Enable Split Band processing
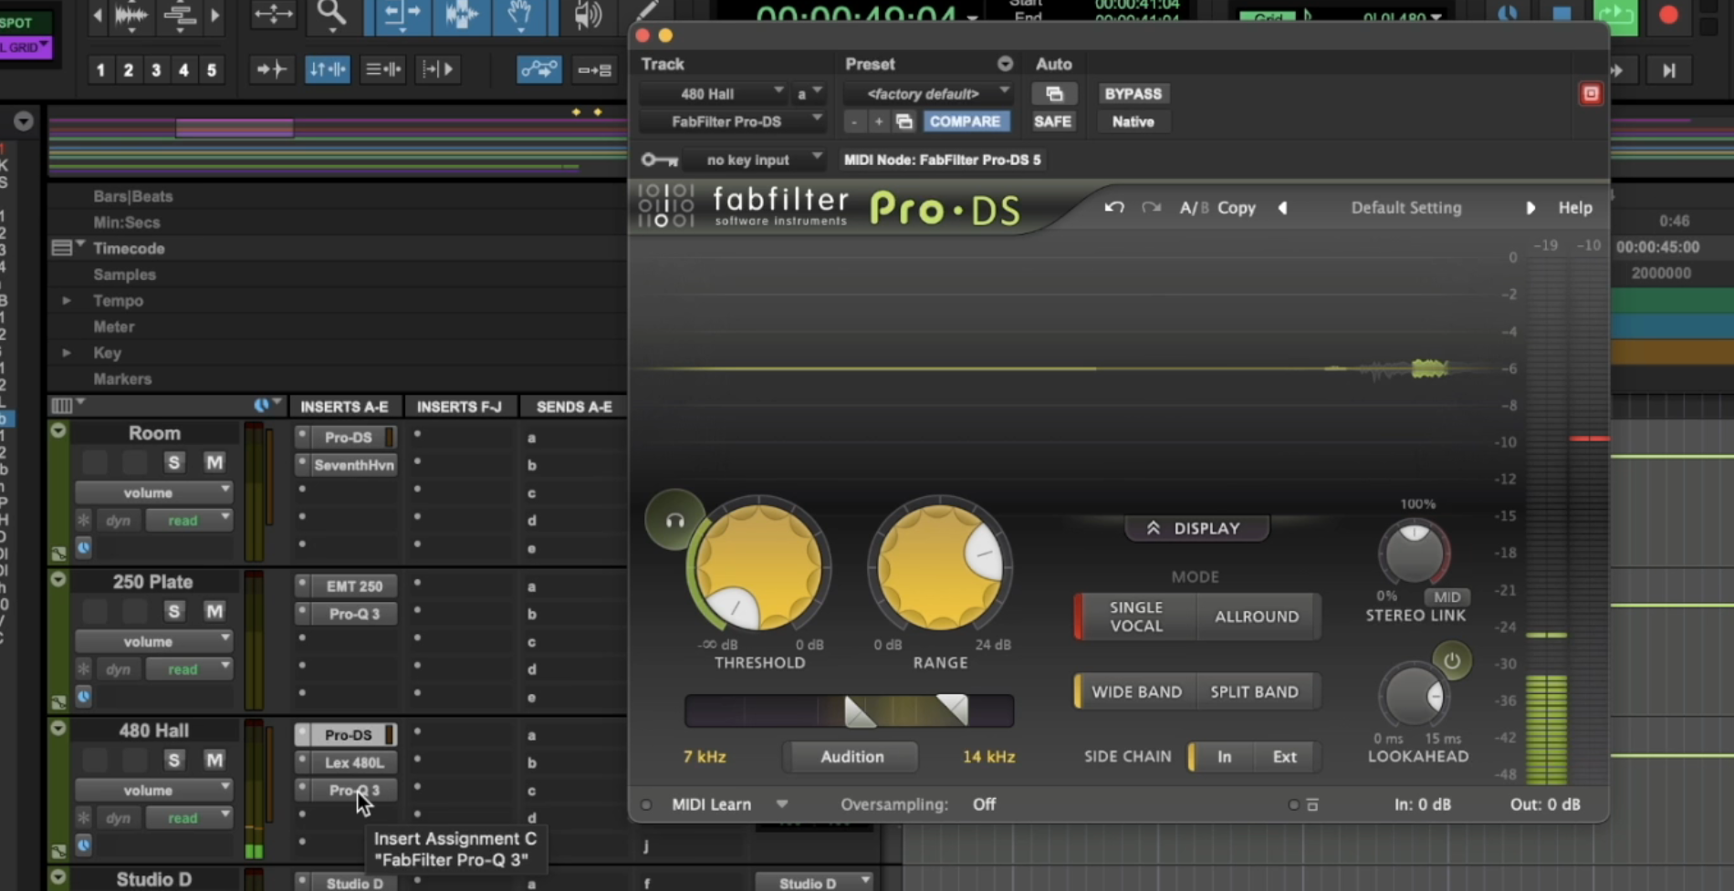 pyautogui.click(x=1254, y=691)
